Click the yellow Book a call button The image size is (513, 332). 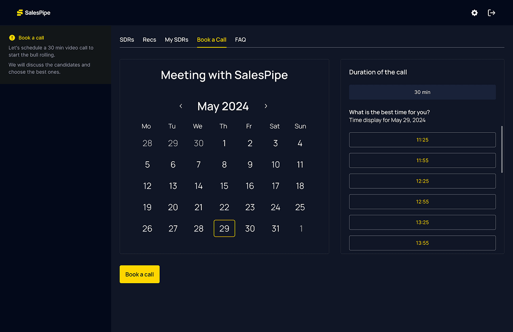tap(139, 274)
